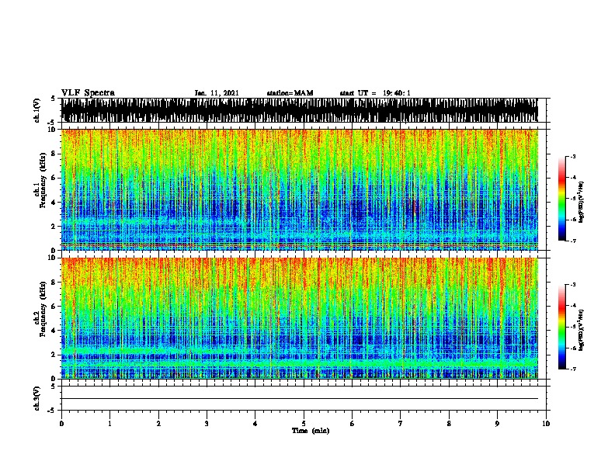The height and width of the screenshot is (475, 615).
Task: Click the "VLF Spectra" title text
Action: click(88, 92)
